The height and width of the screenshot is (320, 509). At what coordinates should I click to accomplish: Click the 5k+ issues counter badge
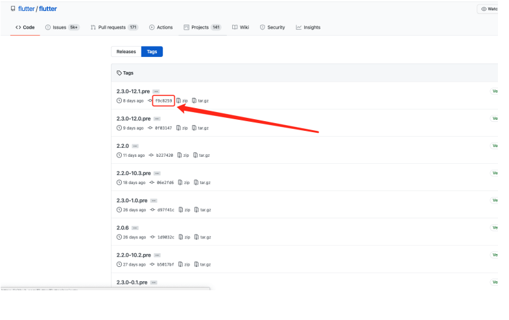[74, 27]
